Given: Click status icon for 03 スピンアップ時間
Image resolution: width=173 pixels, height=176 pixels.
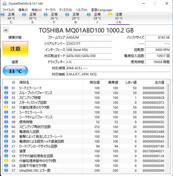Looking at the screenshot, I should (x=6, y=98).
